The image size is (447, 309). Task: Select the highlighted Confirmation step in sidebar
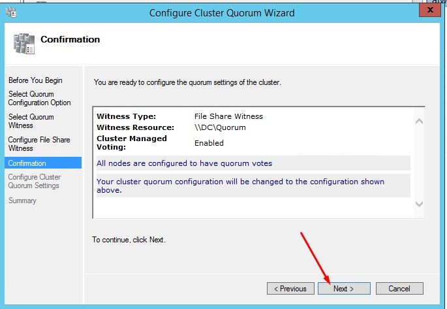[27, 163]
